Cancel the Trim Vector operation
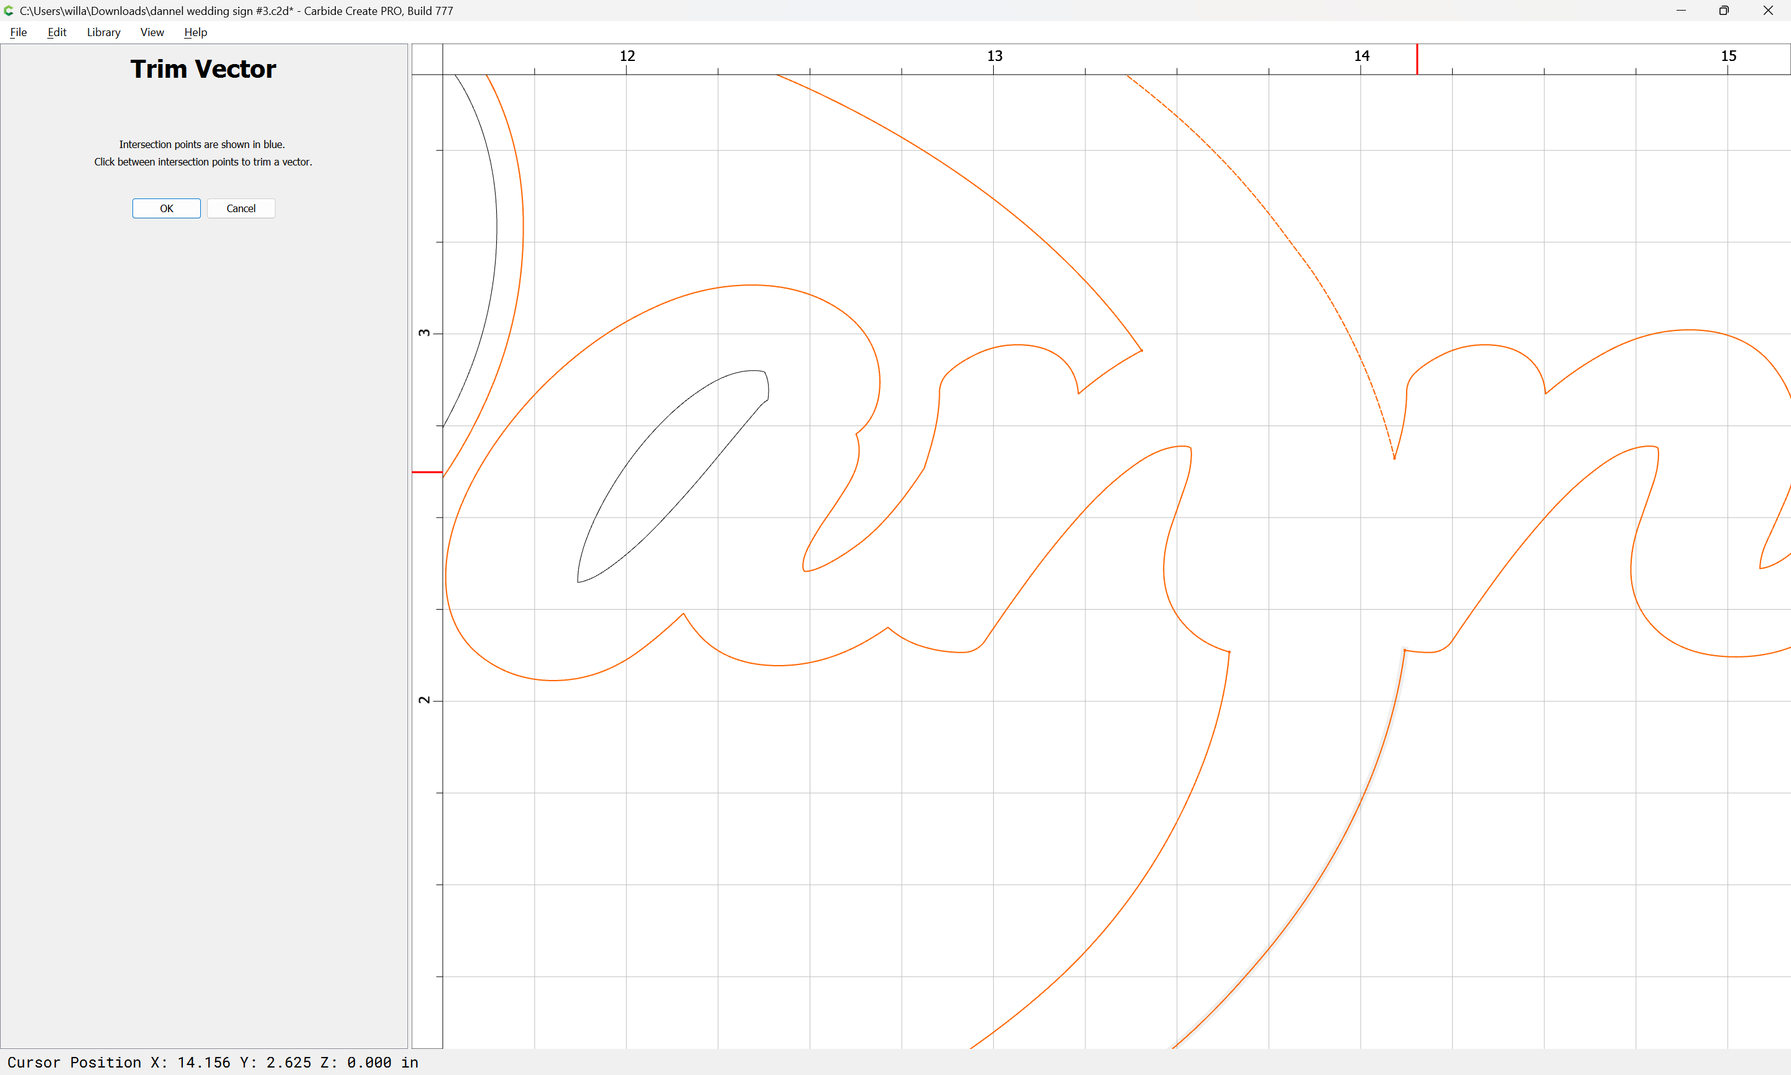The height and width of the screenshot is (1075, 1791). click(x=241, y=208)
